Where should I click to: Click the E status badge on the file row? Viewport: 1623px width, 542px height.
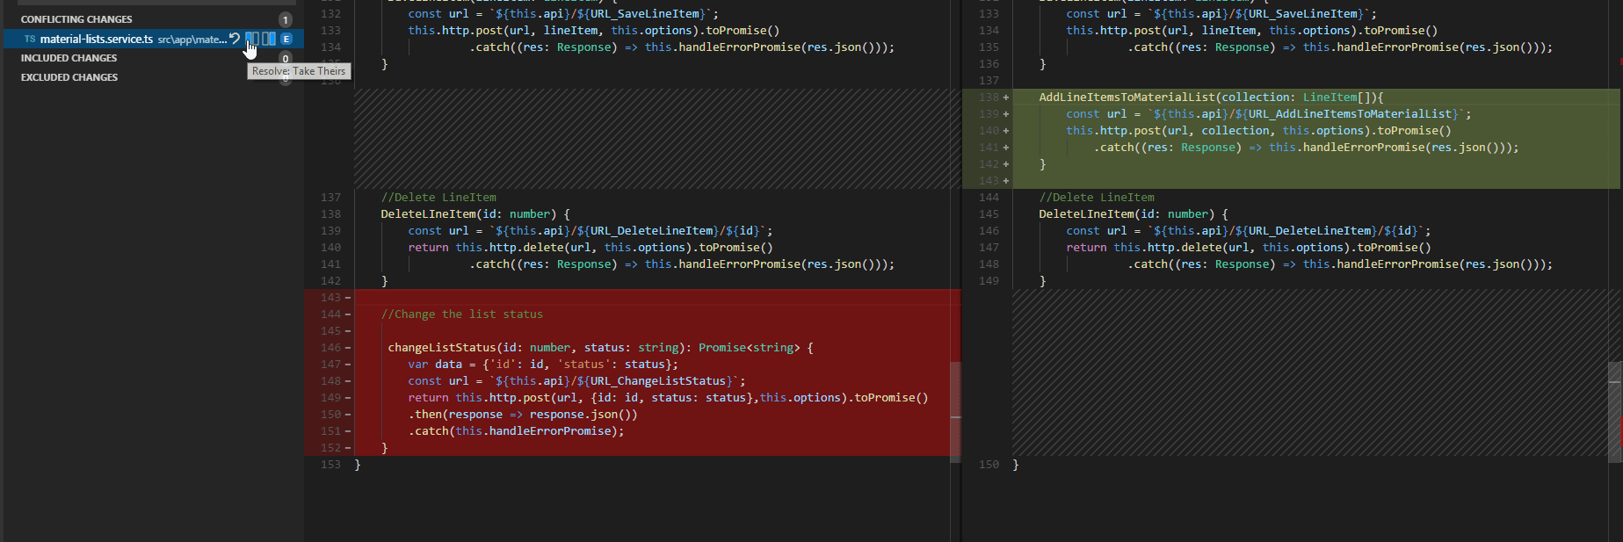286,39
